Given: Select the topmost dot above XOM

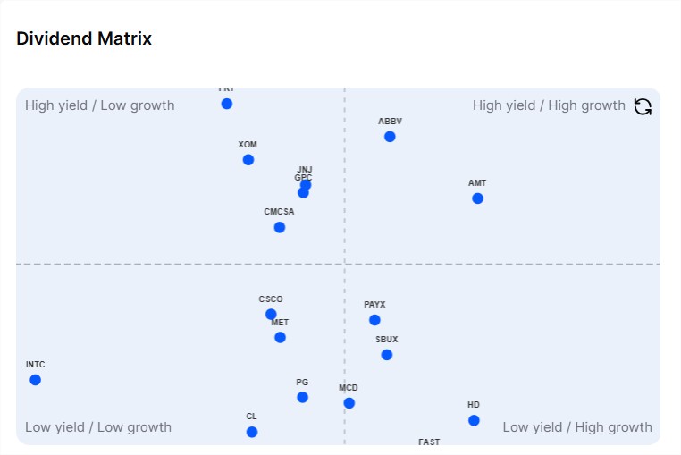Looking at the screenshot, I should coord(226,104).
